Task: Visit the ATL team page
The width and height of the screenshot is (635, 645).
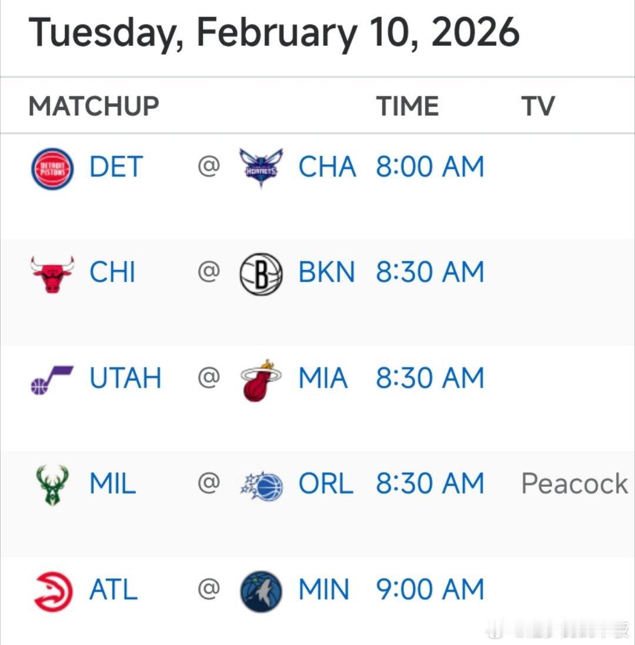Action: [x=113, y=590]
